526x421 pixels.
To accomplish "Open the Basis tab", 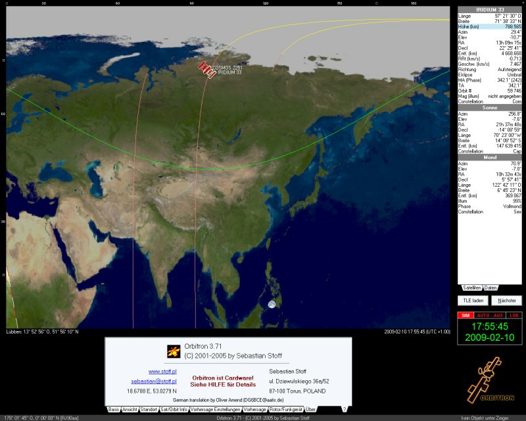I will 114,409.
